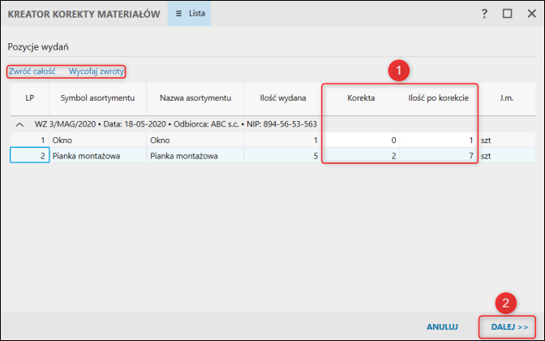
Task: Click the Zwróć całość link
Action: tap(32, 71)
